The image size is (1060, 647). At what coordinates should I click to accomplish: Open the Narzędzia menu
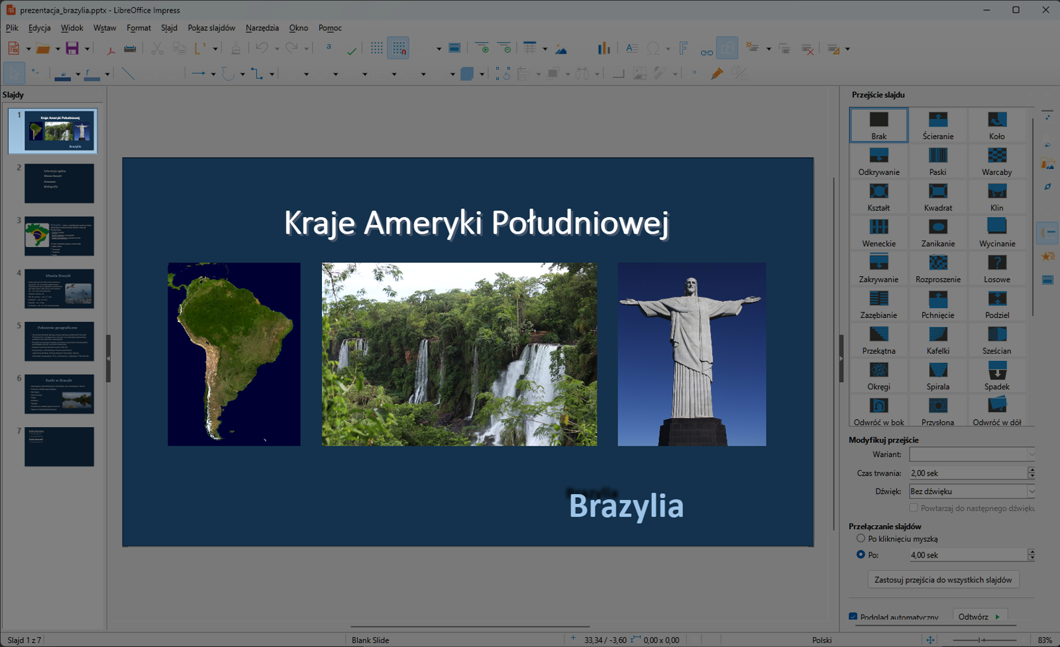click(262, 28)
